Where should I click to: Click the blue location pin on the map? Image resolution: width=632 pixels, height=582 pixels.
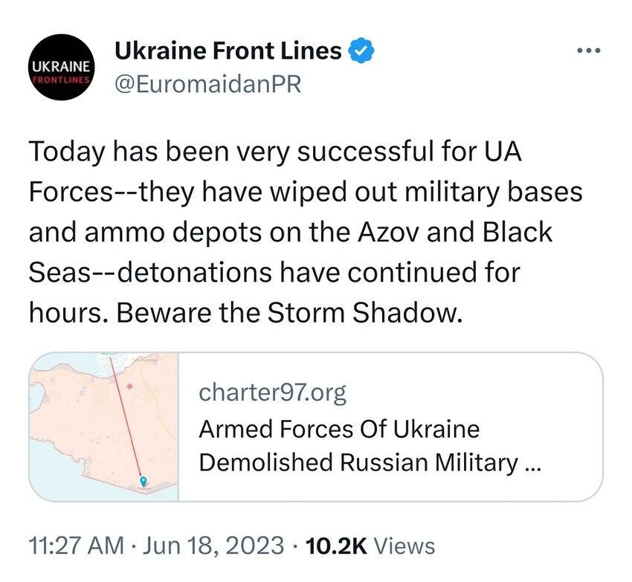pos(144,483)
